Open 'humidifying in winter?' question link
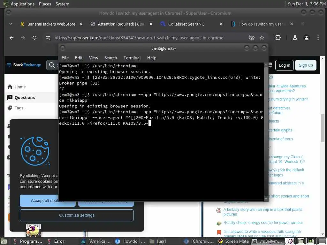327x245 pixels. 288,99
